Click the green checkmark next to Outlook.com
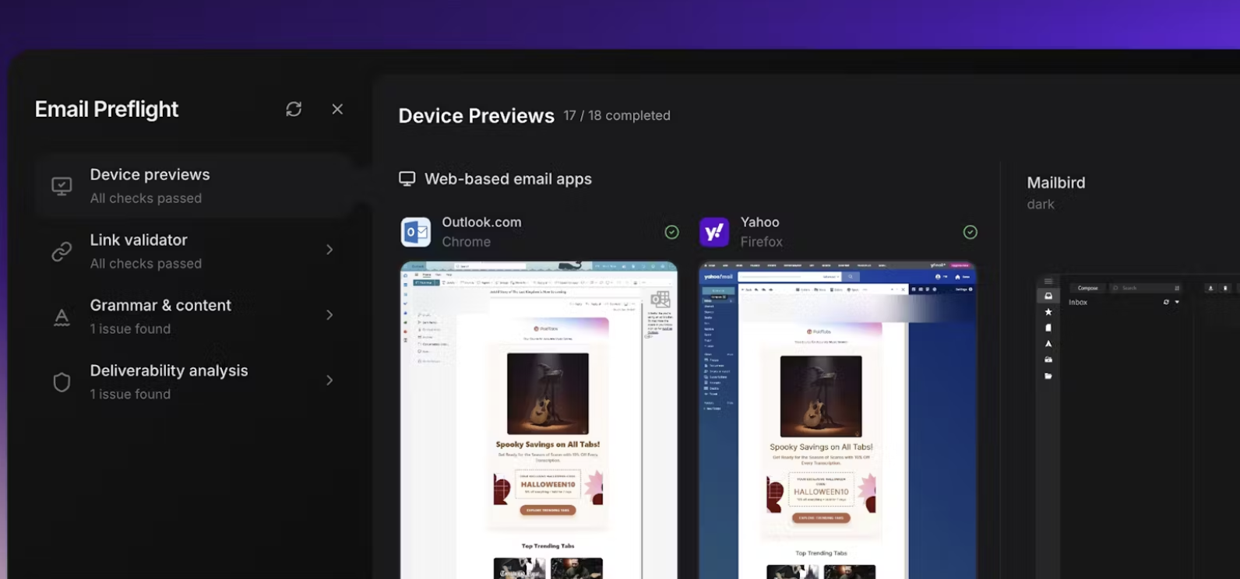The width and height of the screenshot is (1240, 579). click(x=671, y=232)
